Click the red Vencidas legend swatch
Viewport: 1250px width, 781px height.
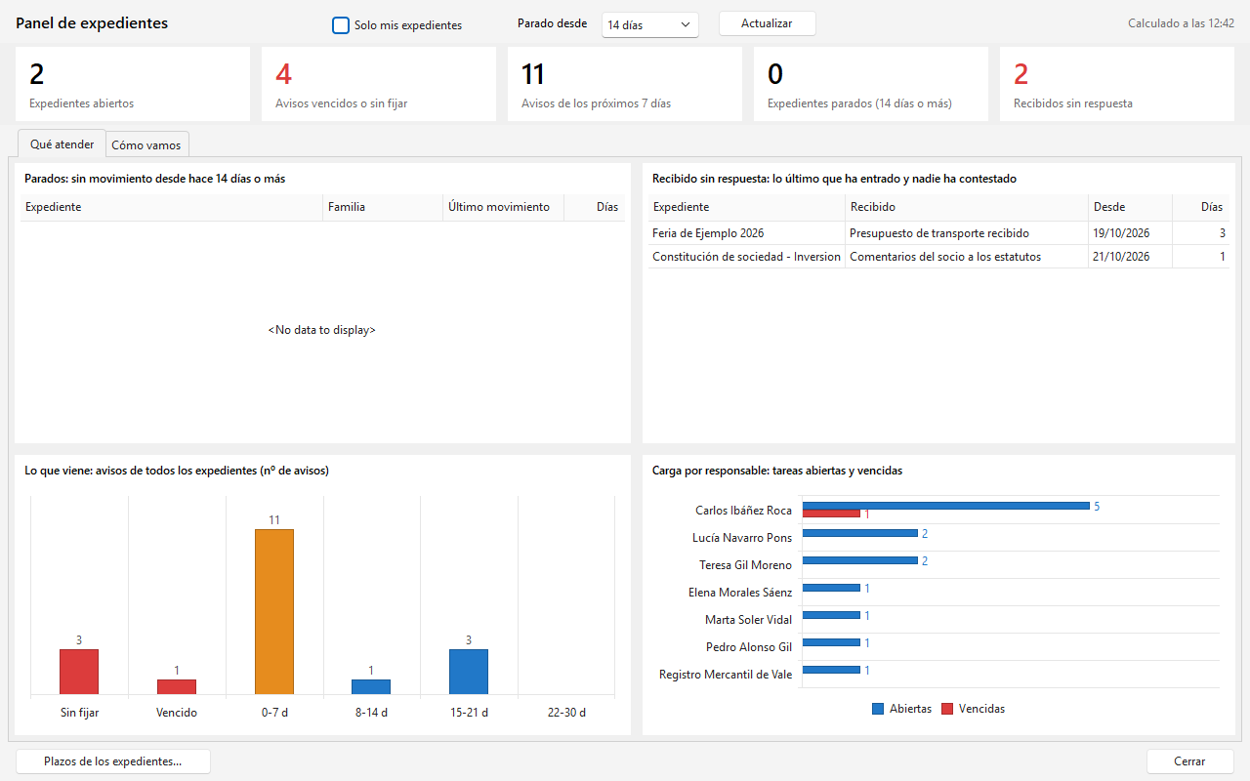tap(947, 709)
